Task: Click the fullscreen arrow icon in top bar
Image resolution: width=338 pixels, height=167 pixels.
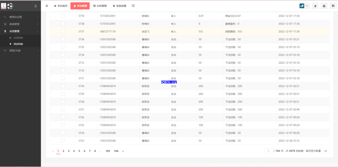Action: pos(324,6)
